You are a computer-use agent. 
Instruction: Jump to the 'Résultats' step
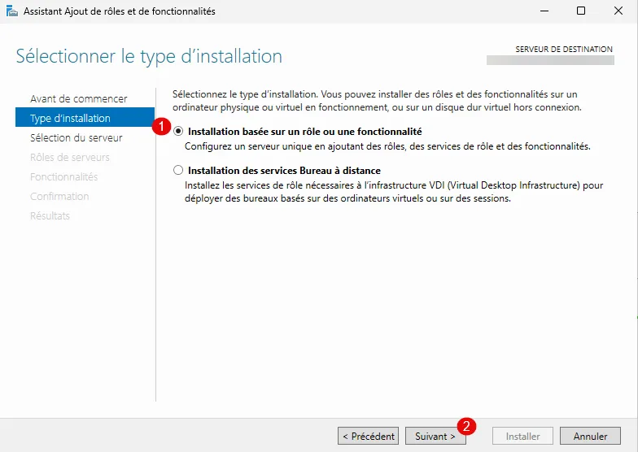[50, 215]
